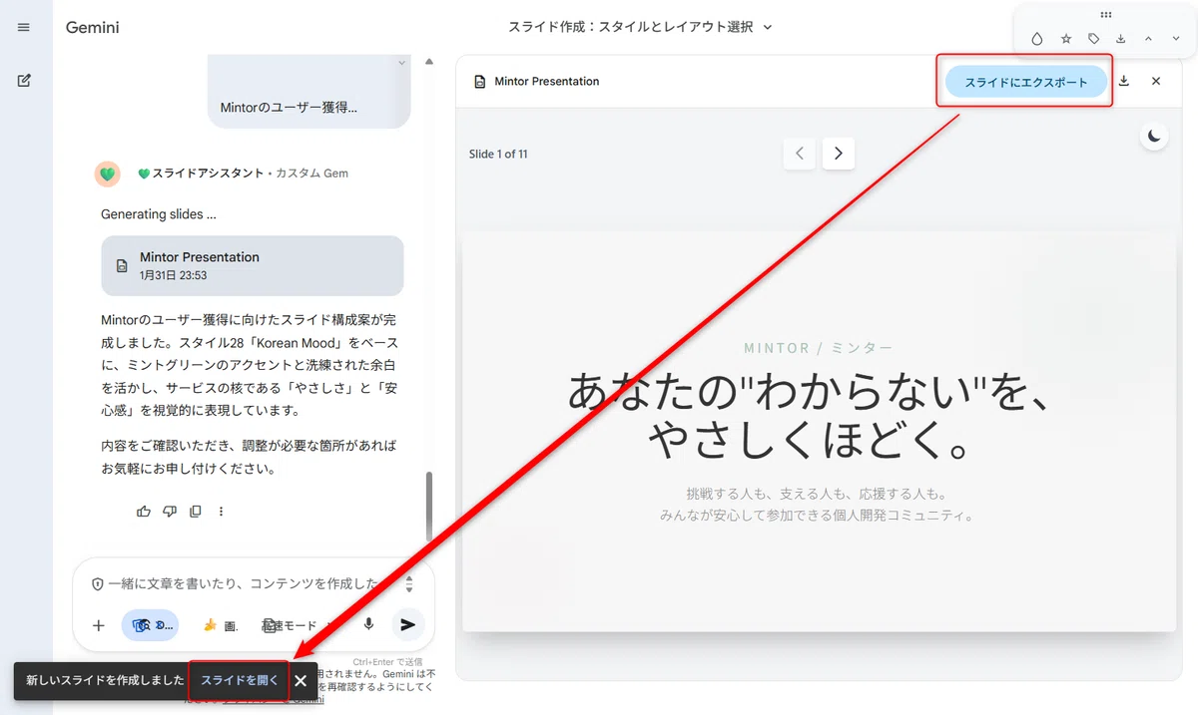Open the conversation title dropdown
The image size is (1198, 715).
click(x=768, y=28)
